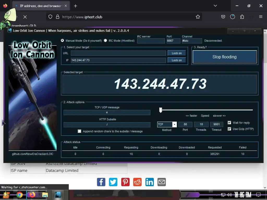The height and width of the screenshot is (200, 267).
Task: Close the IP address browser tab
Action: pyautogui.click(x=66, y=6)
